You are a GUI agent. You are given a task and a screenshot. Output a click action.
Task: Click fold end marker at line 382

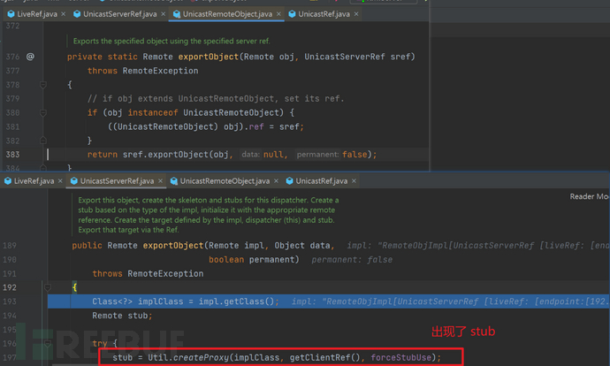coord(43,141)
